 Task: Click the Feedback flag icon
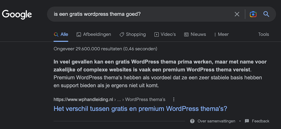point(247,121)
